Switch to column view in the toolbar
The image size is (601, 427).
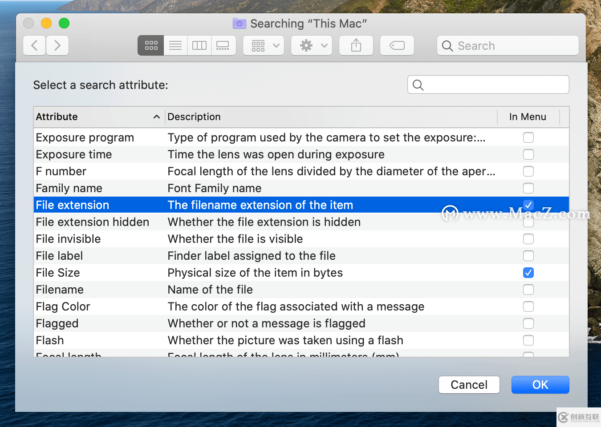[199, 45]
